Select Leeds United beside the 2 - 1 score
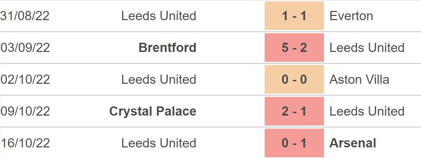This screenshot has height=158, width=421. [x=367, y=111]
